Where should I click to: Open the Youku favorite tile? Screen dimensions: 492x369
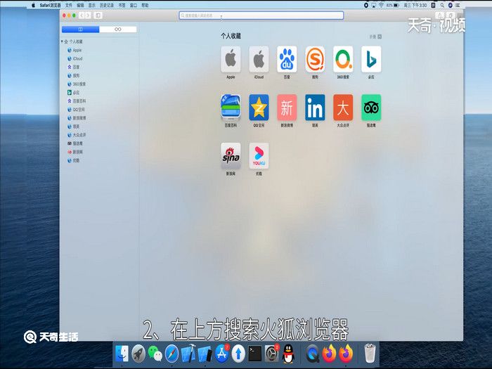click(x=259, y=156)
